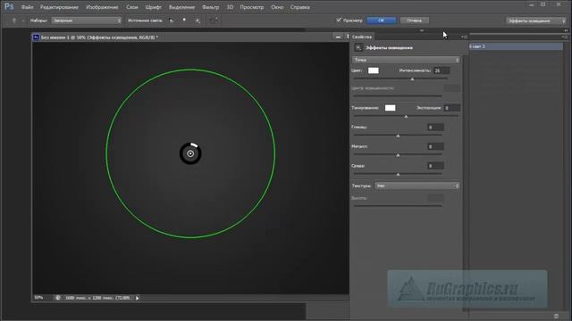The image size is (572, 321).
Task: Open the Слои menu
Action: point(132,7)
